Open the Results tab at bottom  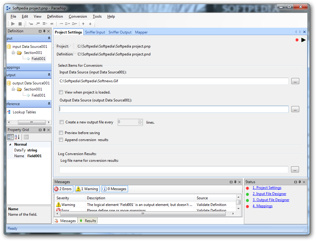(88, 221)
